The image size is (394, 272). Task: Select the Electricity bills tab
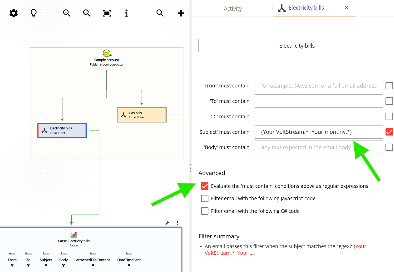(x=306, y=8)
